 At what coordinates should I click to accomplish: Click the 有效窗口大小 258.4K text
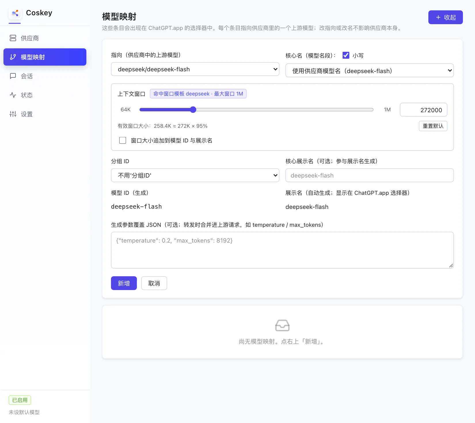point(162,126)
